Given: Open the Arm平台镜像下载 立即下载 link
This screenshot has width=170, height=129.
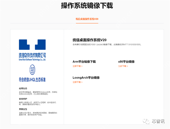Looking at the screenshot, I should point(78,66).
